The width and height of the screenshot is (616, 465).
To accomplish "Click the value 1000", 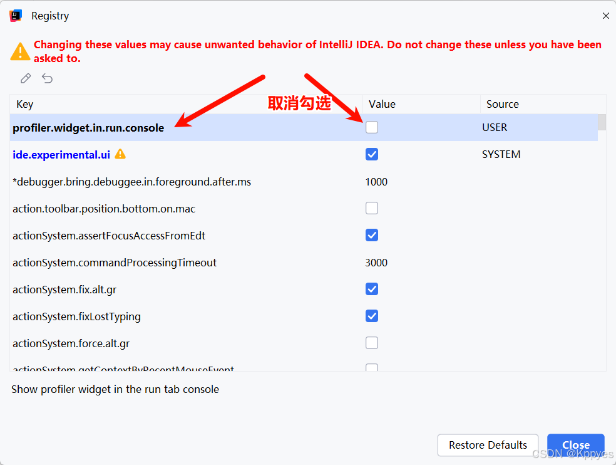I will point(376,182).
